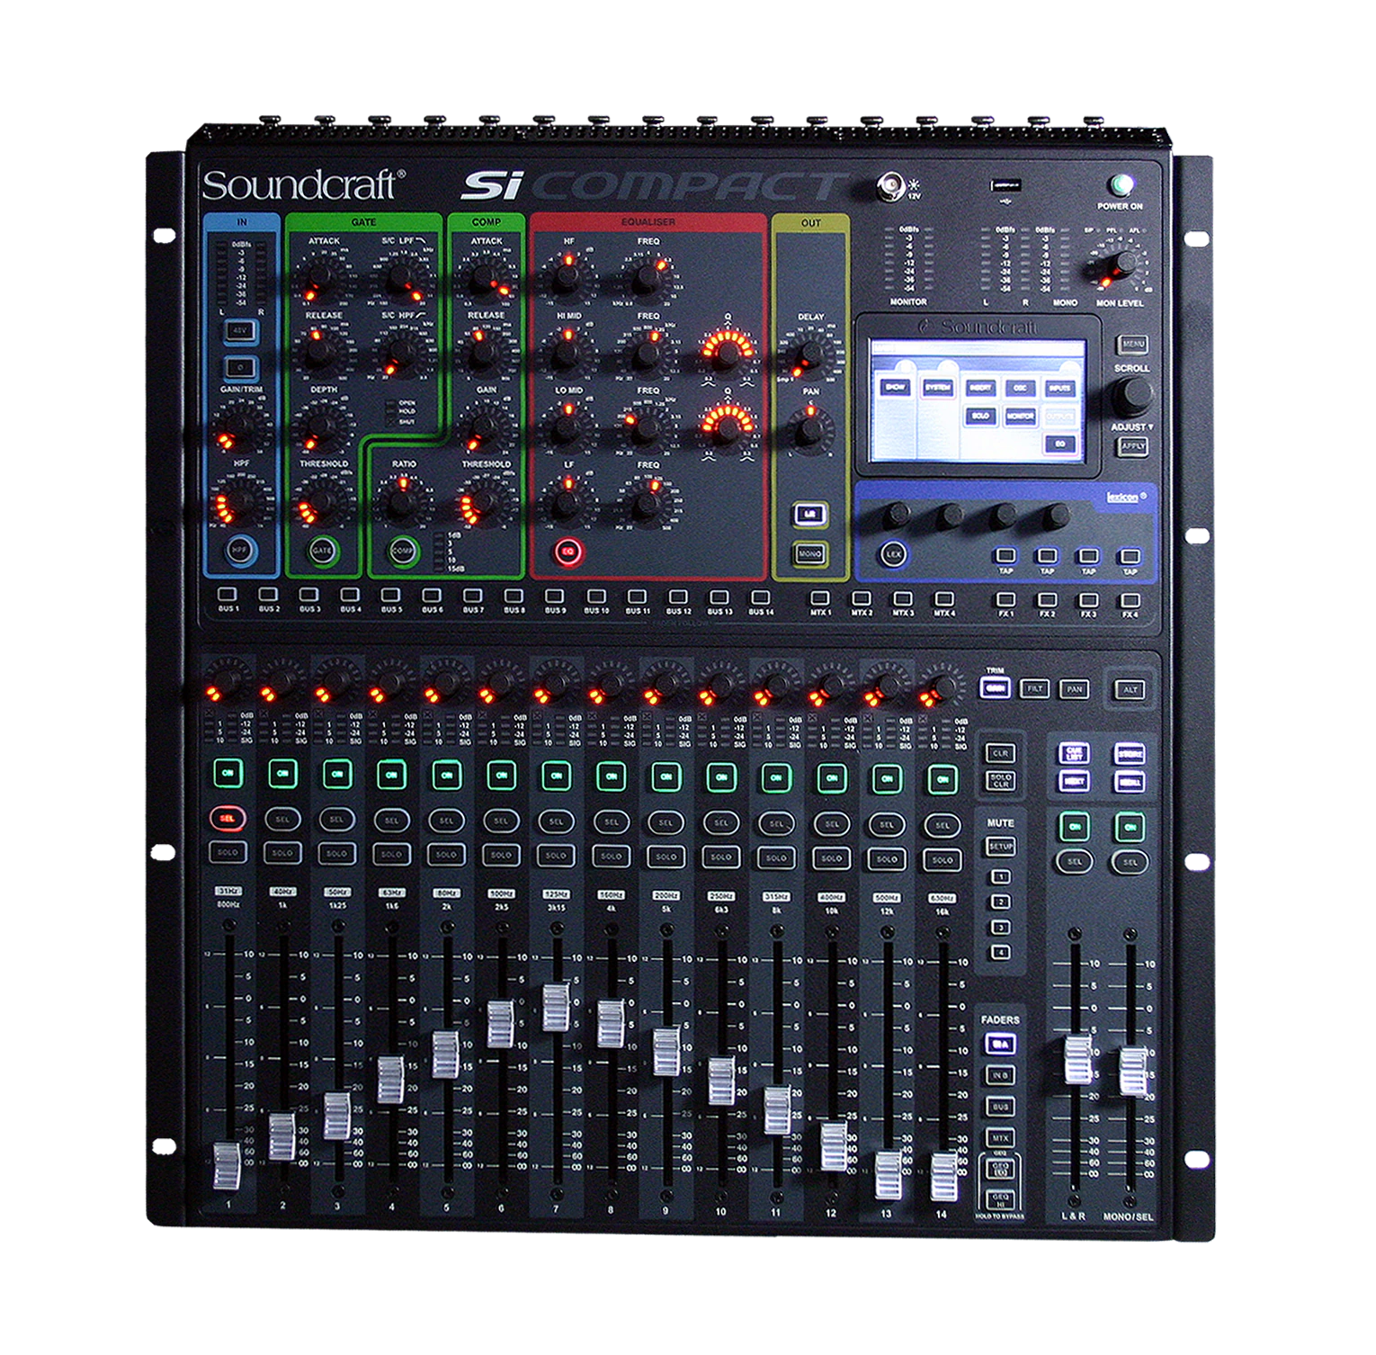Click the APPLY button under the scroll knob
The image size is (1376, 1355).
(x=1132, y=445)
